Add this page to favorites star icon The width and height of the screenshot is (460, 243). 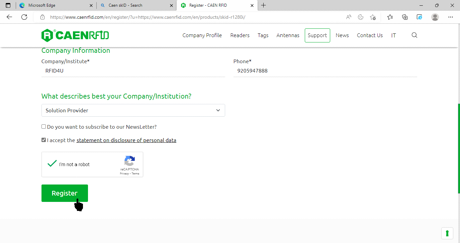pos(373,17)
